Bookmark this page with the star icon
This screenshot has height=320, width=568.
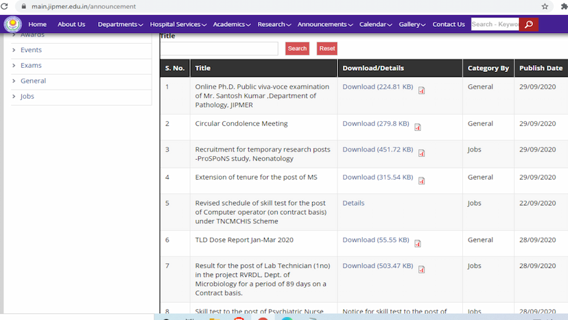[x=545, y=6]
